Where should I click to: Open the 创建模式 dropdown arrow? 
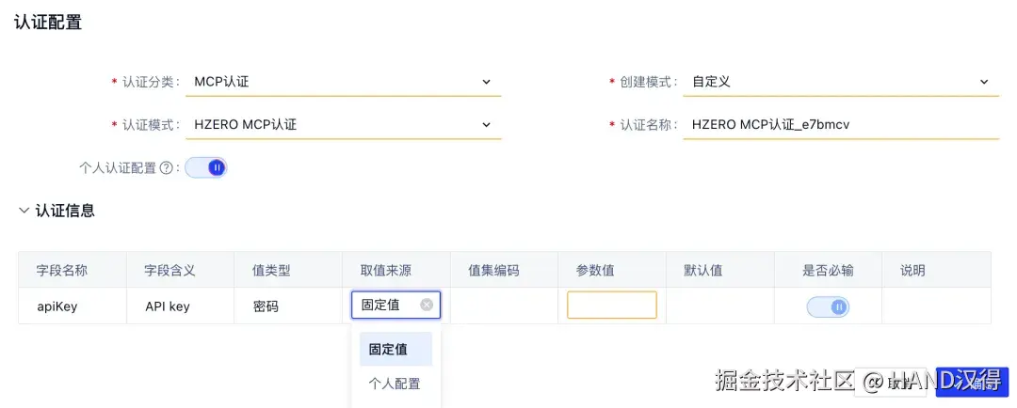tap(983, 82)
